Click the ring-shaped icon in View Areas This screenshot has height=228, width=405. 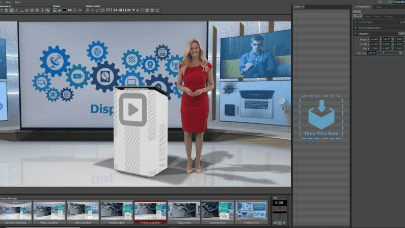click(x=32, y=10)
